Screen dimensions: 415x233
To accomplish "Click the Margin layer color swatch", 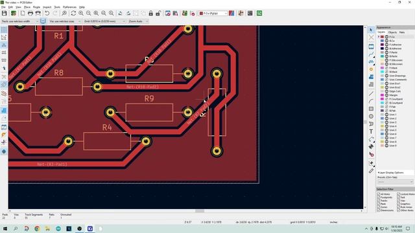I will pyautogui.click(x=382, y=95).
